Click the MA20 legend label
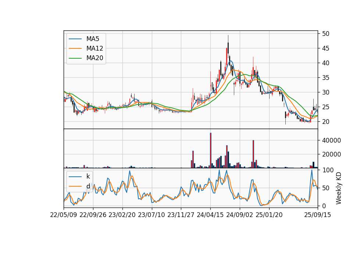The height and width of the screenshot is (253, 353). tap(95, 58)
